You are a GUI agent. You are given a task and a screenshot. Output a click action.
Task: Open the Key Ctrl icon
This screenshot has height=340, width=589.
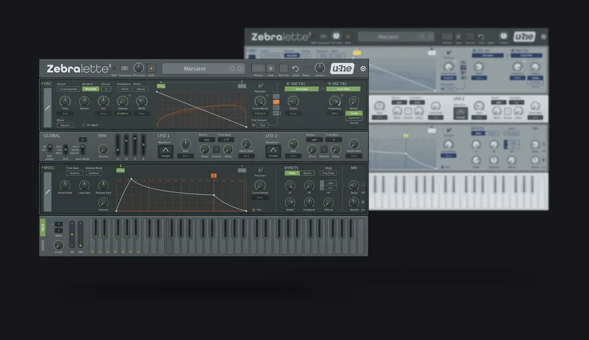[283, 68]
